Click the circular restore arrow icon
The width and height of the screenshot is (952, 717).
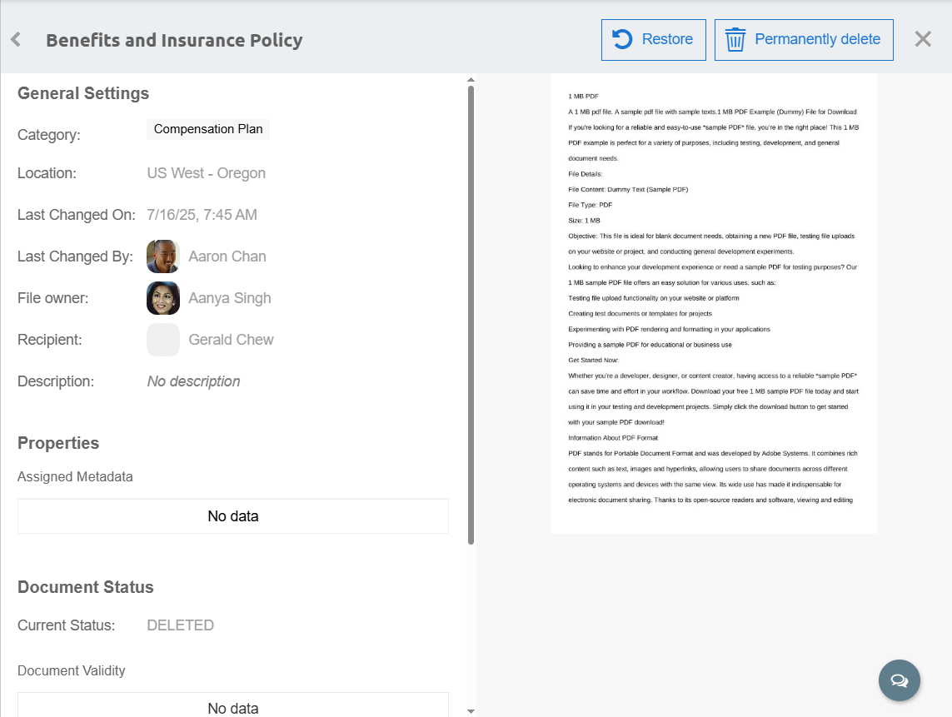pyautogui.click(x=622, y=40)
